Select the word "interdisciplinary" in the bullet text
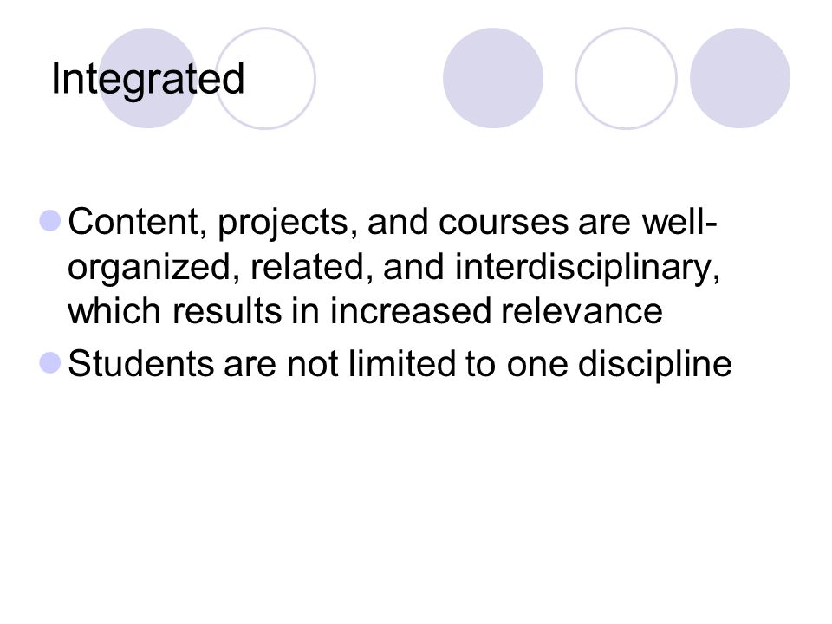 point(588,268)
